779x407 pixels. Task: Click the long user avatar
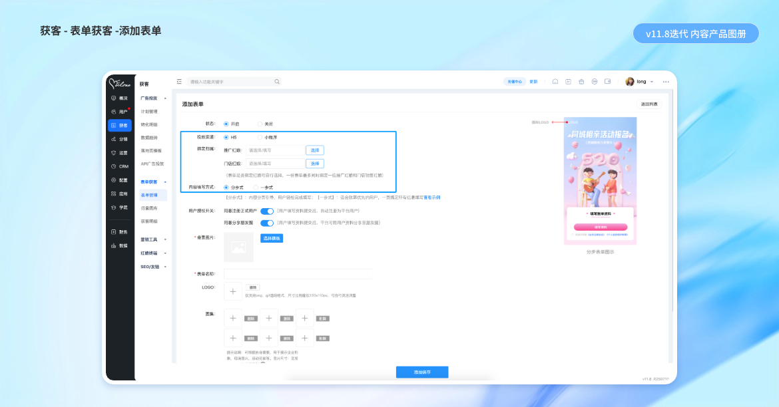(x=629, y=81)
